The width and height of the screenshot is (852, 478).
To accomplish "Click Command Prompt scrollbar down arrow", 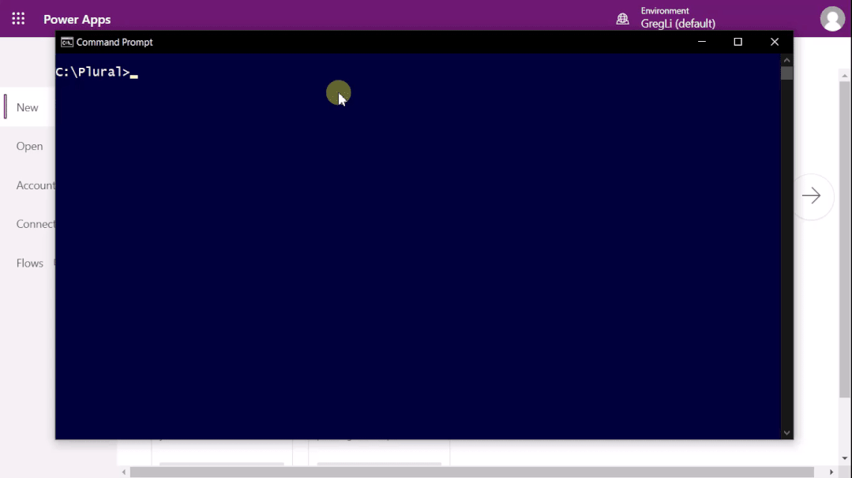I will point(786,433).
